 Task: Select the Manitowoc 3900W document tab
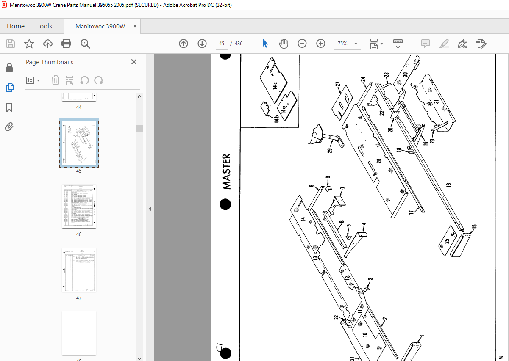pyautogui.click(x=102, y=26)
